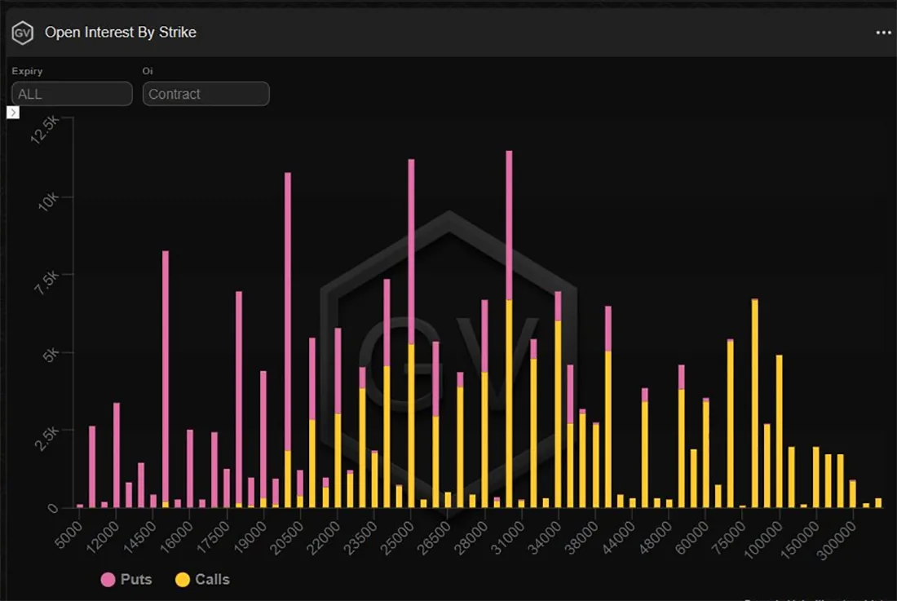Viewport: 897px width, 601px height.
Task: Click the 20500 strike axis label
Action: click(x=287, y=538)
